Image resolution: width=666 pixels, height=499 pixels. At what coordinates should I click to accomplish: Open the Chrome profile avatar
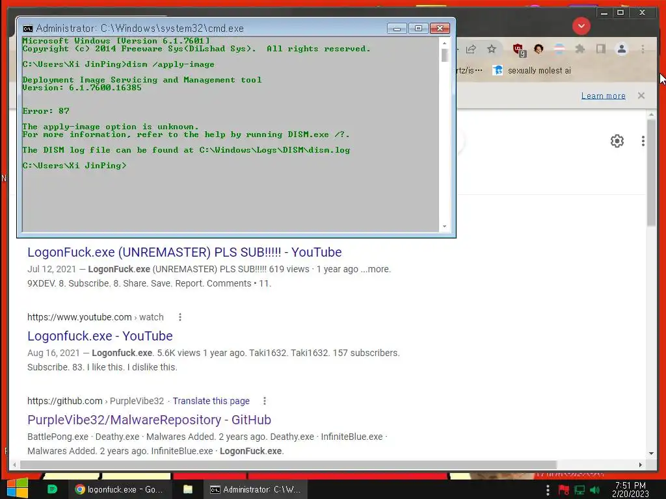621,49
